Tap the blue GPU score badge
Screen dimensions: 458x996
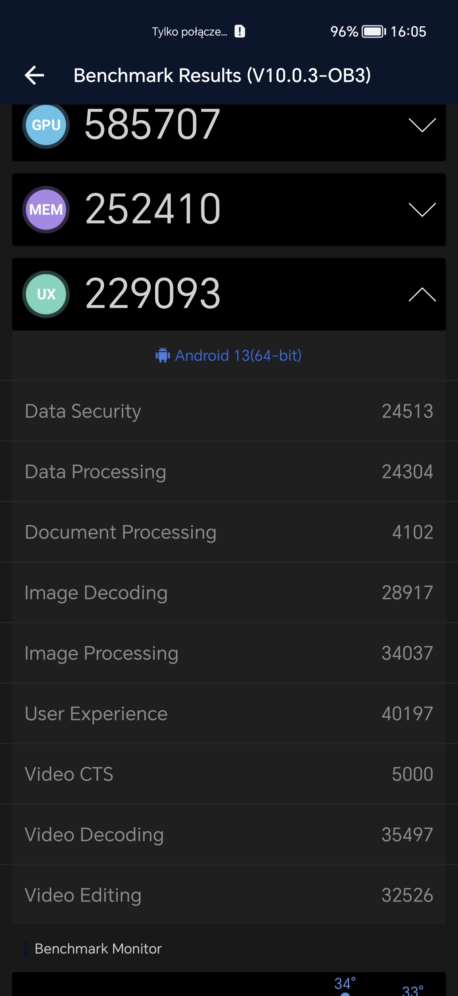[x=46, y=125]
